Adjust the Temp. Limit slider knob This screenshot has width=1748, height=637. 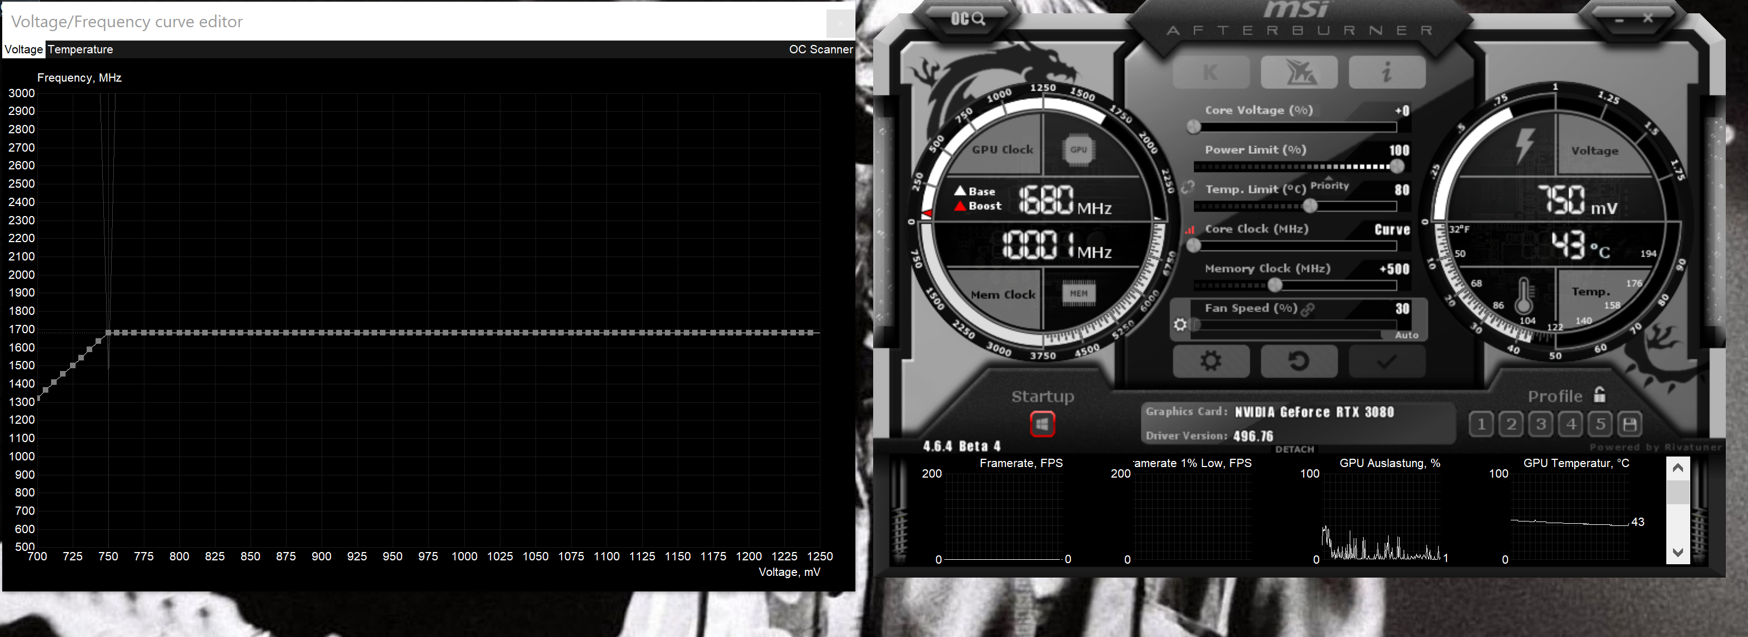click(x=1310, y=205)
